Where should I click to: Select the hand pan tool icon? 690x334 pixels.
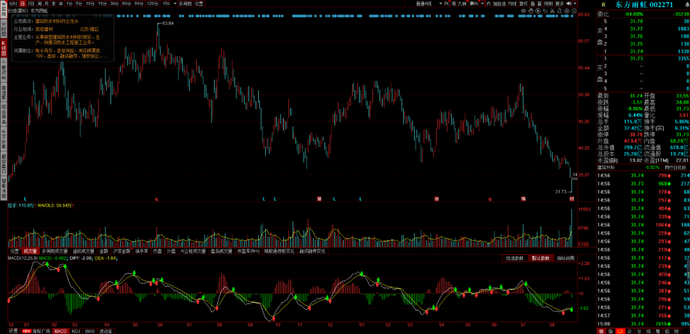(531, 11)
